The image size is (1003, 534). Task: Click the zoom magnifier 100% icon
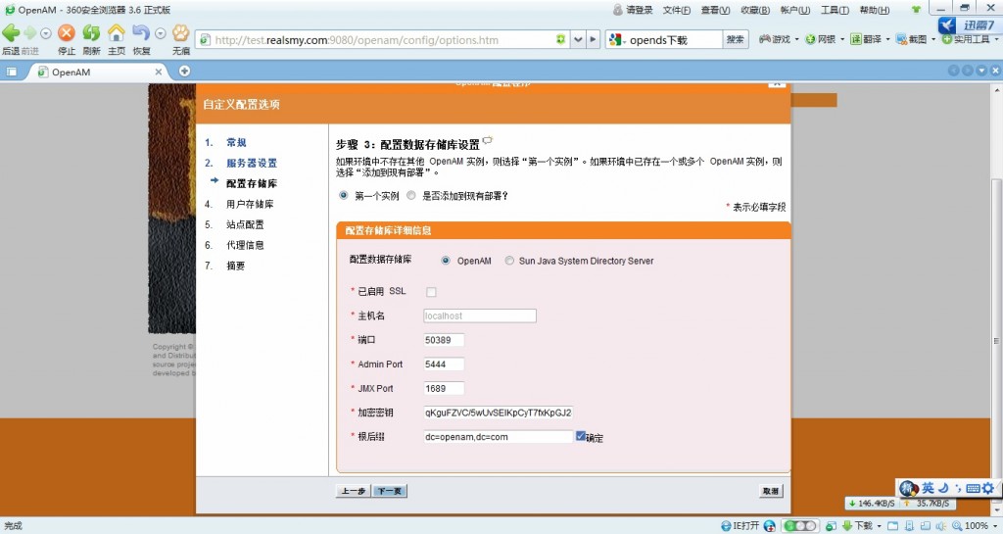point(957,526)
